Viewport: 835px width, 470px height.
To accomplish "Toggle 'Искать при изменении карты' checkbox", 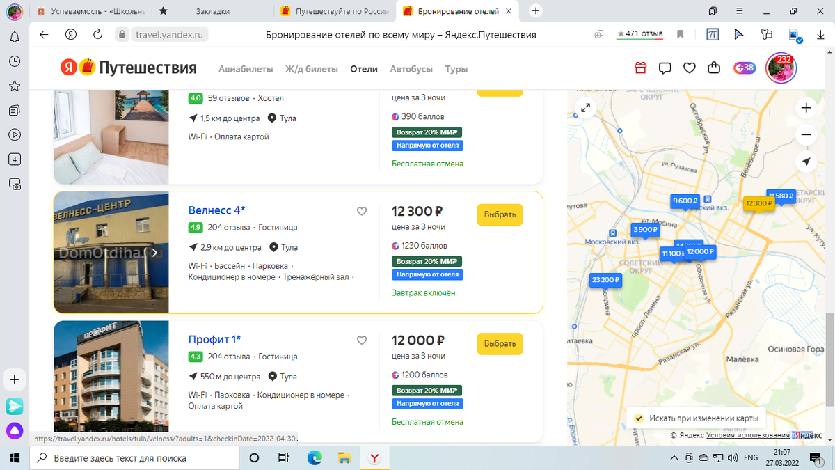I will click(x=638, y=418).
